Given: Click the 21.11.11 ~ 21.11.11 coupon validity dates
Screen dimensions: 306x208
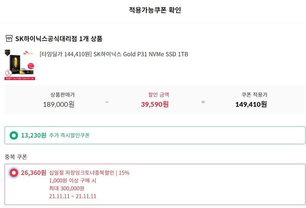Looking at the screenshot, I should tap(73, 196).
